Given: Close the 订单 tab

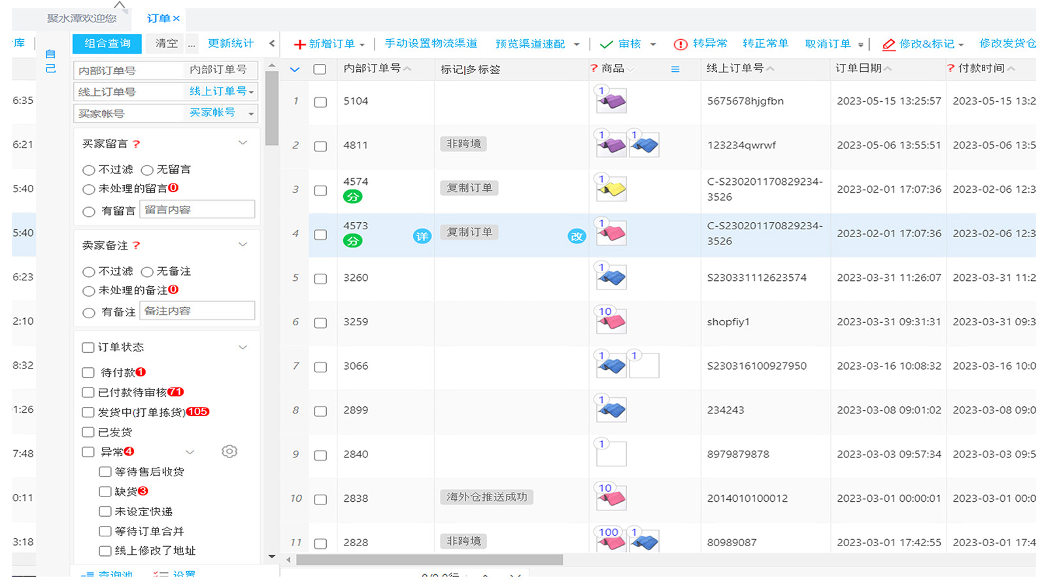Looking at the screenshot, I should click(177, 18).
